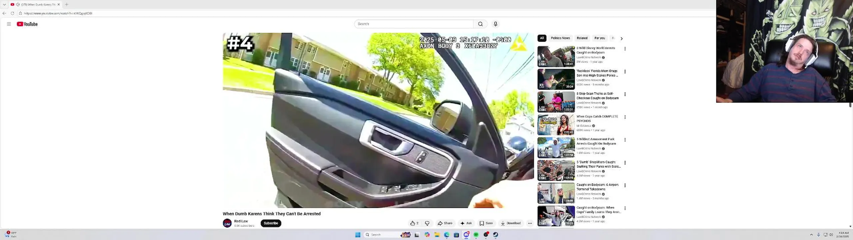Open '8 Skip-Scan Thefts' video thumbnail
Image resolution: width=853 pixels, height=240 pixels.
(x=556, y=102)
